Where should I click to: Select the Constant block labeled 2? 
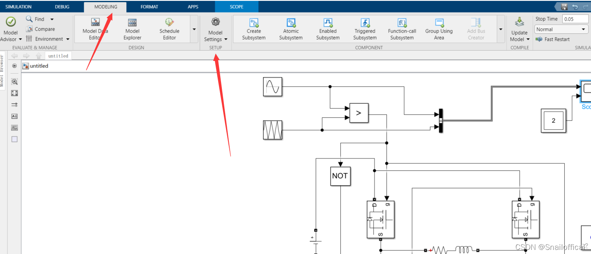click(x=554, y=121)
